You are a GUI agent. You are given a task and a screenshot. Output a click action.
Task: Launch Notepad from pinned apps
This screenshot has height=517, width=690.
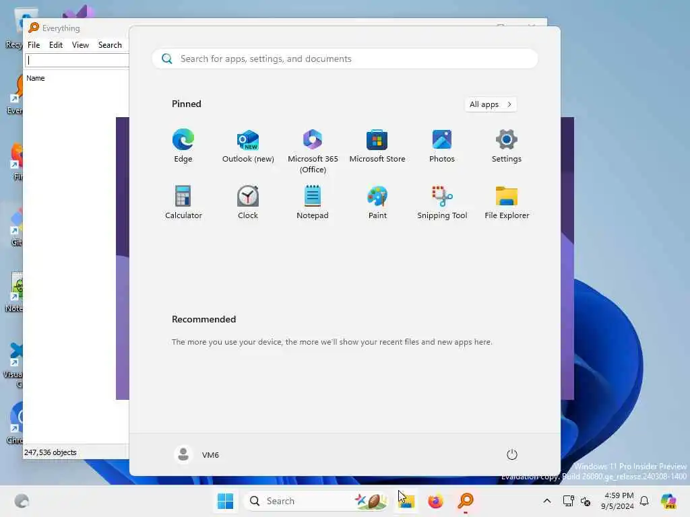point(313,202)
